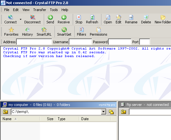Open the Permissions dialog icon
Screen dimensions: 171x140
coord(99,30)
